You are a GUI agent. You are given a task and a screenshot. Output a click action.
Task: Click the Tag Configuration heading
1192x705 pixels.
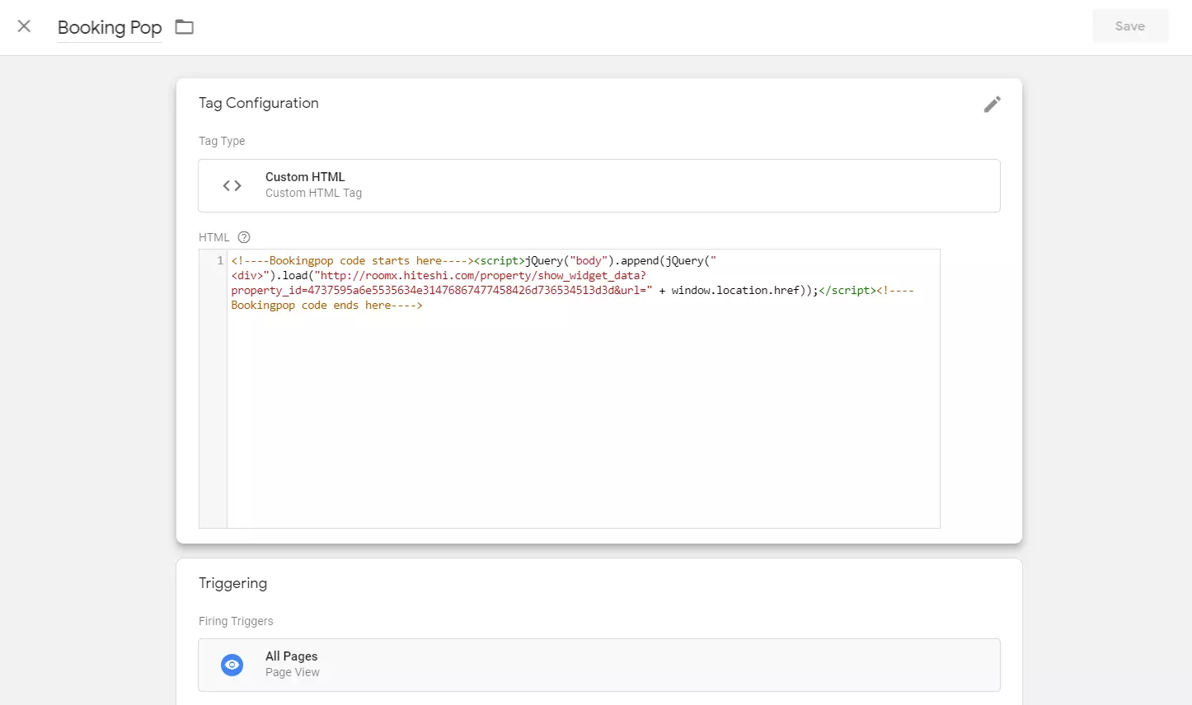[259, 103]
